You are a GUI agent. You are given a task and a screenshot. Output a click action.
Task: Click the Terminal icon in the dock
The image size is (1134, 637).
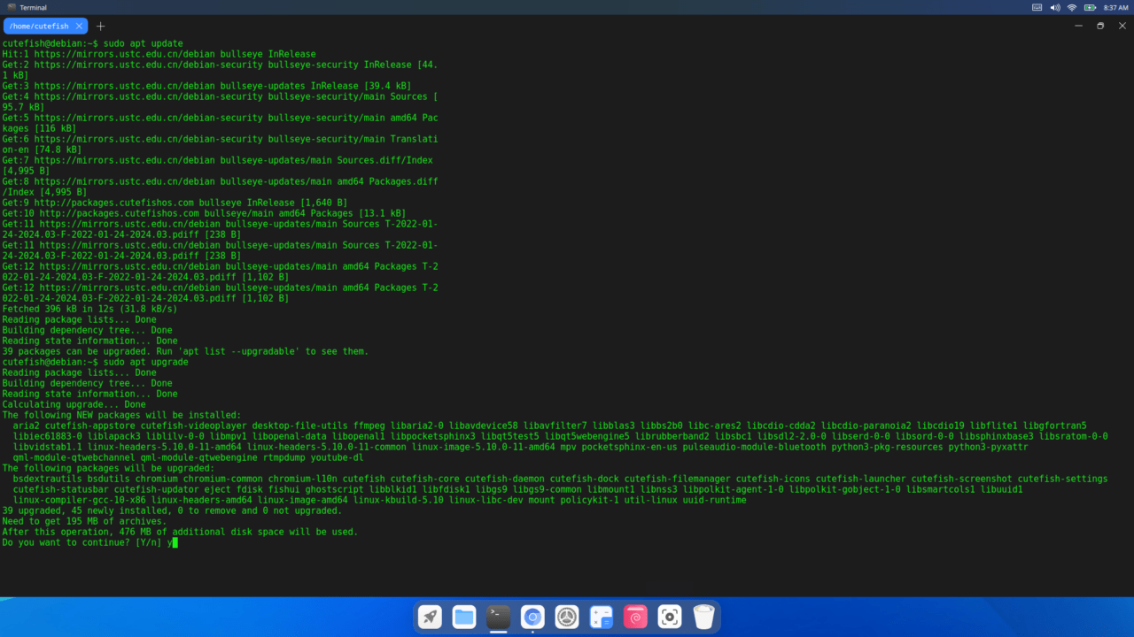pos(499,617)
